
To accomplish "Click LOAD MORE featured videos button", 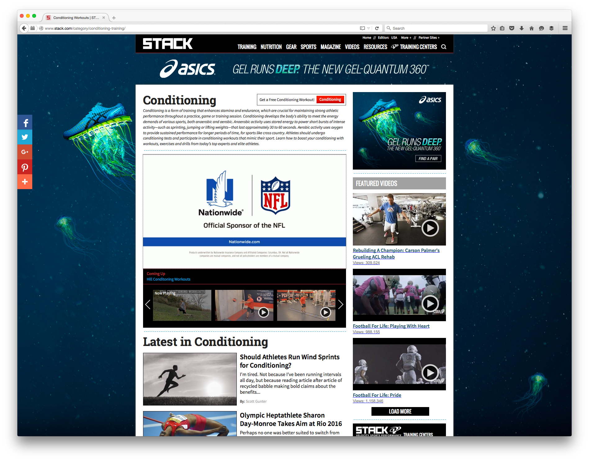I will tap(400, 411).
